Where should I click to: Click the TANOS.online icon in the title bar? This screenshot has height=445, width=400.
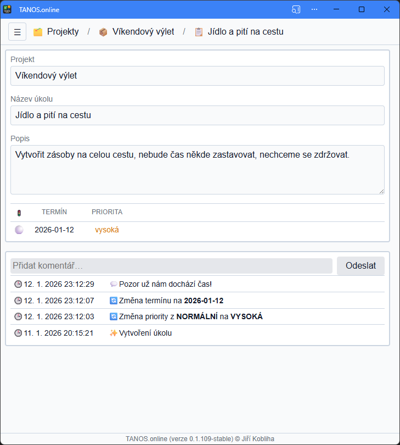pos(7,9)
